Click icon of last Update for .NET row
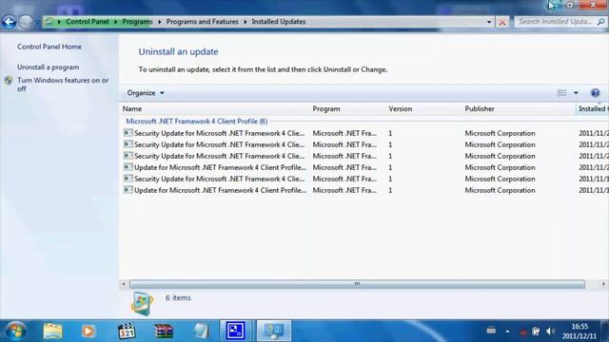 (x=128, y=190)
